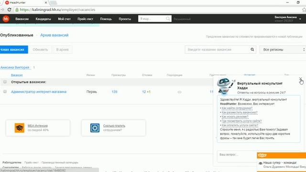Click 'Как оплатить услуги сайта?' suggestion
The height and width of the screenshot is (172, 306).
[240, 125]
